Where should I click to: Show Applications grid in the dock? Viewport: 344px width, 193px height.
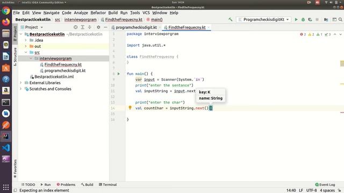click(x=6, y=187)
